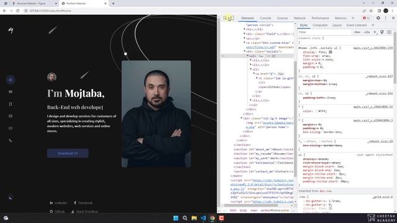Click section#home.active in breadcrumb
Viewport: 397px width, 223px height.
pyautogui.click(x=275, y=211)
